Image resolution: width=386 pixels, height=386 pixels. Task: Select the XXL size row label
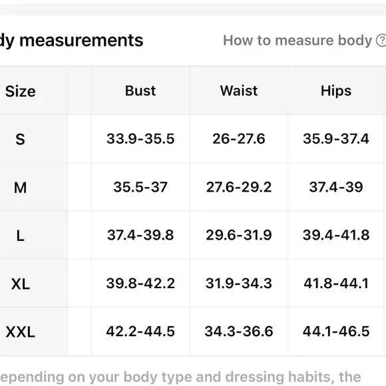[x=20, y=332]
